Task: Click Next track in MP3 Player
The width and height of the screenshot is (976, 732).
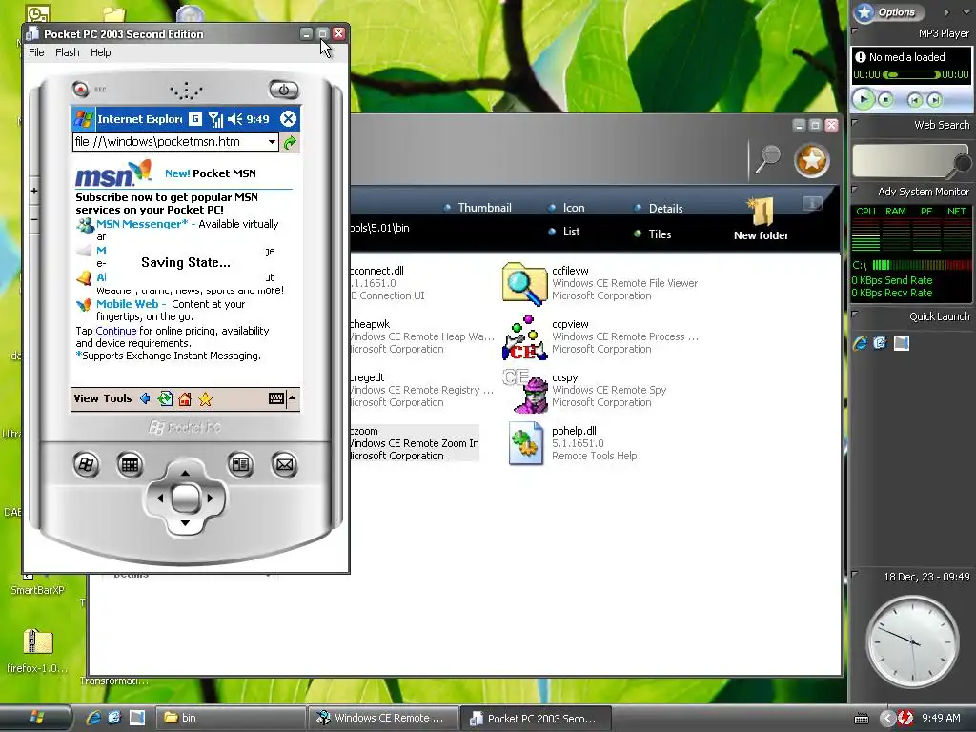Action: click(934, 99)
